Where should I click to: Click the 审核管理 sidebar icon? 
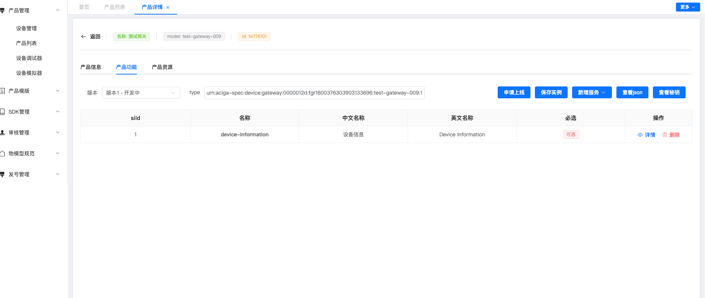pos(3,133)
